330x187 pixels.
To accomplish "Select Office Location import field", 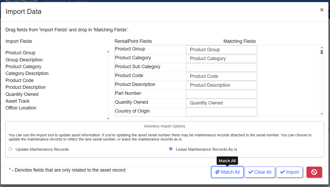I will tap(21, 108).
